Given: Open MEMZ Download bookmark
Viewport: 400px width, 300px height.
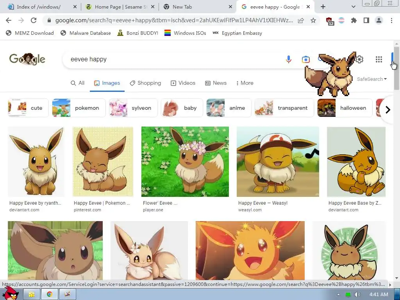Looking at the screenshot, I should tap(30, 33).
